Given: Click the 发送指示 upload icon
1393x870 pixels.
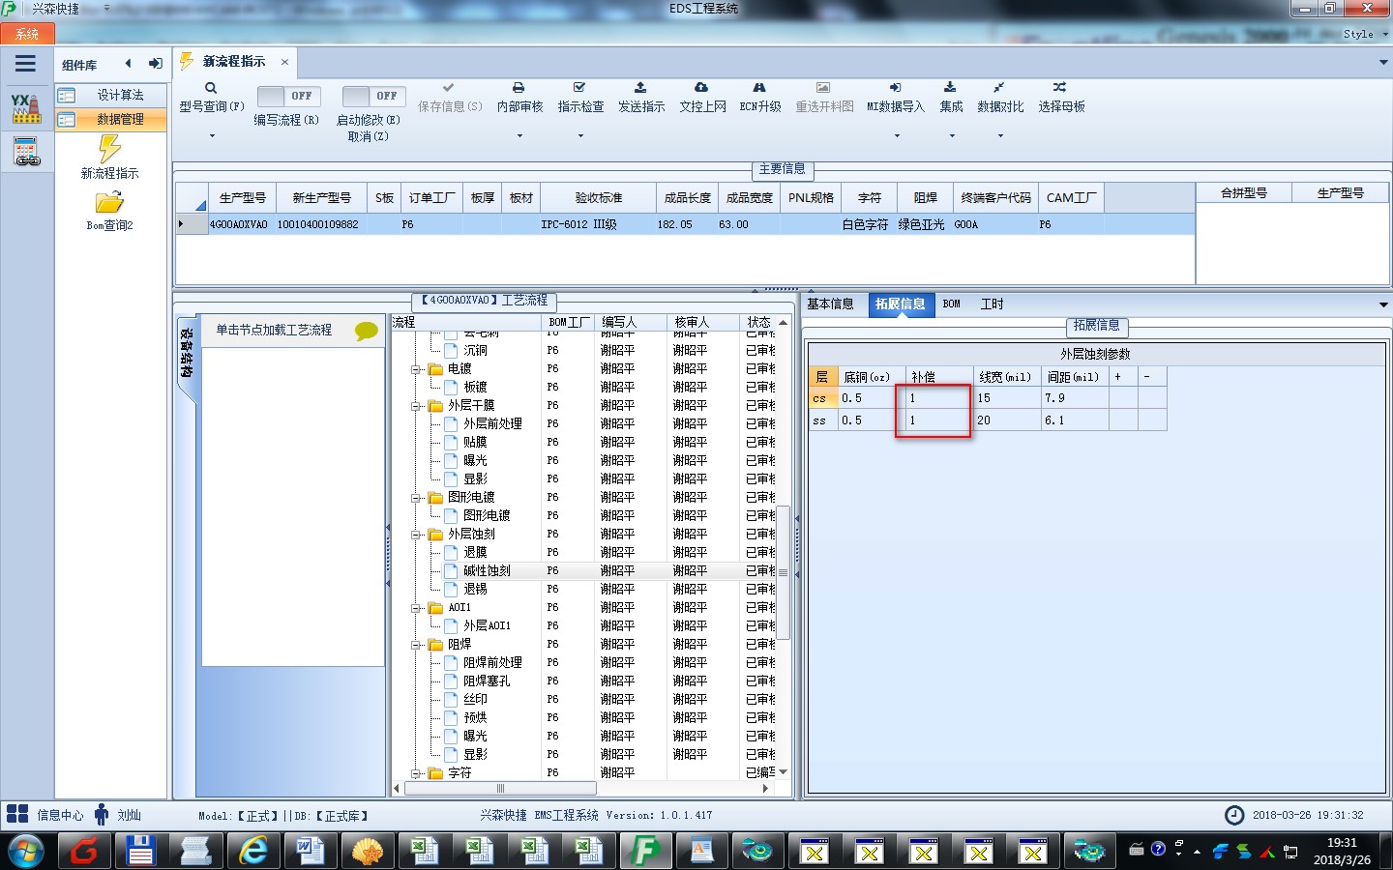Looking at the screenshot, I should tap(640, 88).
